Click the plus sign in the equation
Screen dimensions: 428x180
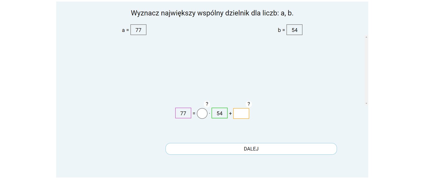(230, 114)
